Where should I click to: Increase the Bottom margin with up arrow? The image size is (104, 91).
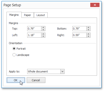[x=89, y=28]
